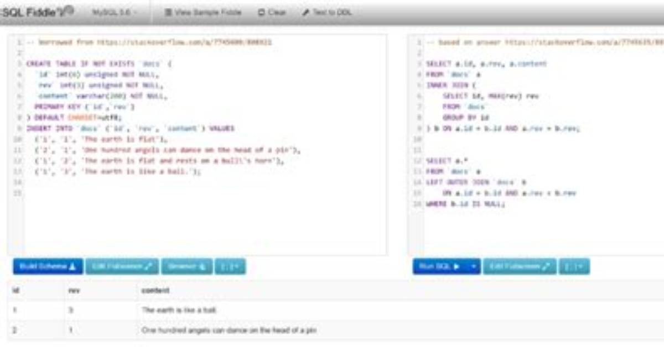
Task: Click the GROUP BY id line
Action: tap(465, 118)
